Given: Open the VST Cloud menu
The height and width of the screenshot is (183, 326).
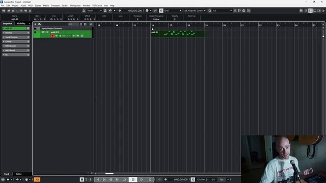Looking at the screenshot, I should pyautogui.click(x=97, y=6).
